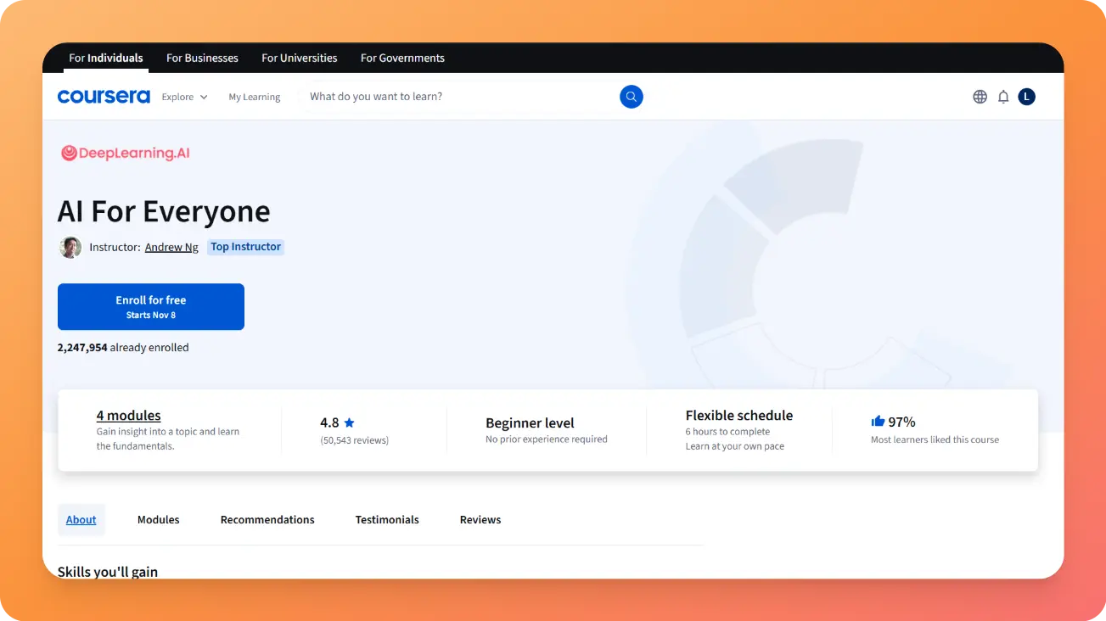Jump to the Testimonials section tab
The image size is (1106, 621).
(387, 519)
